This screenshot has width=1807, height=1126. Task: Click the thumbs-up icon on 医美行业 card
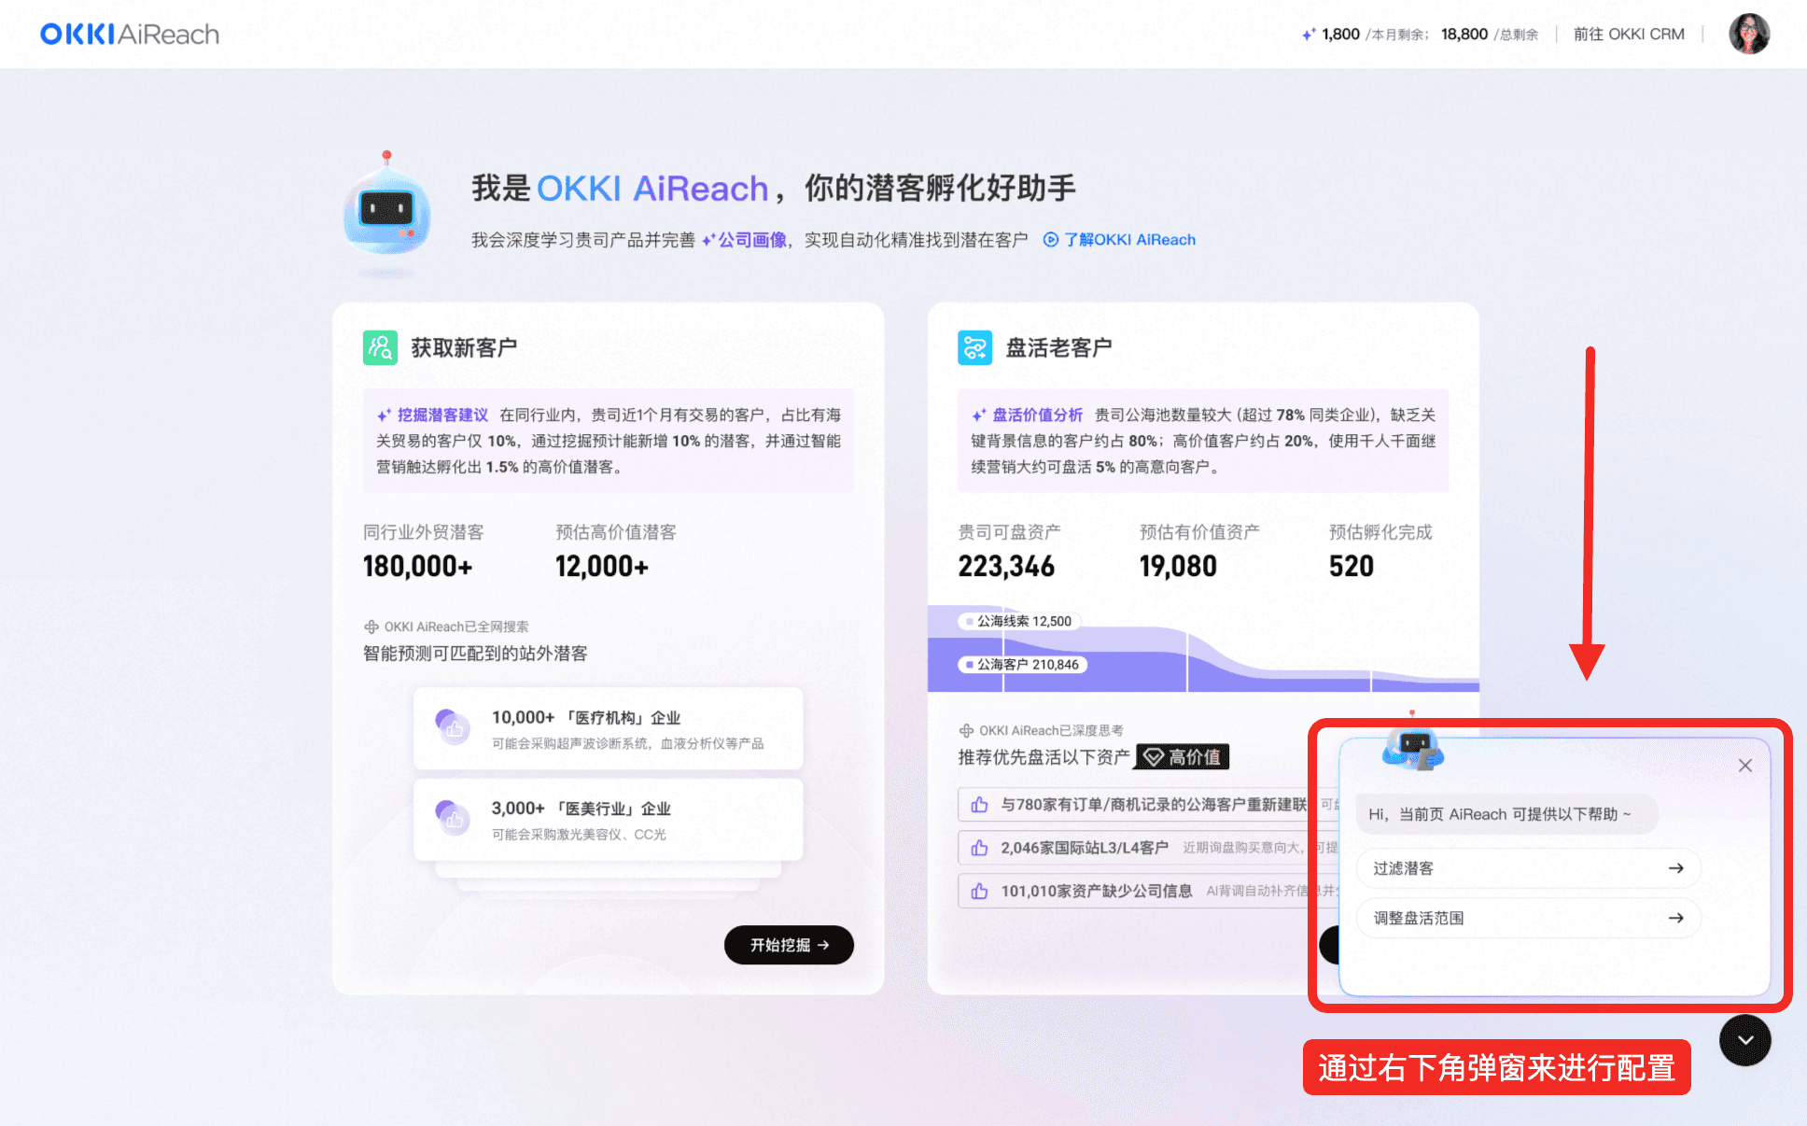click(x=454, y=818)
